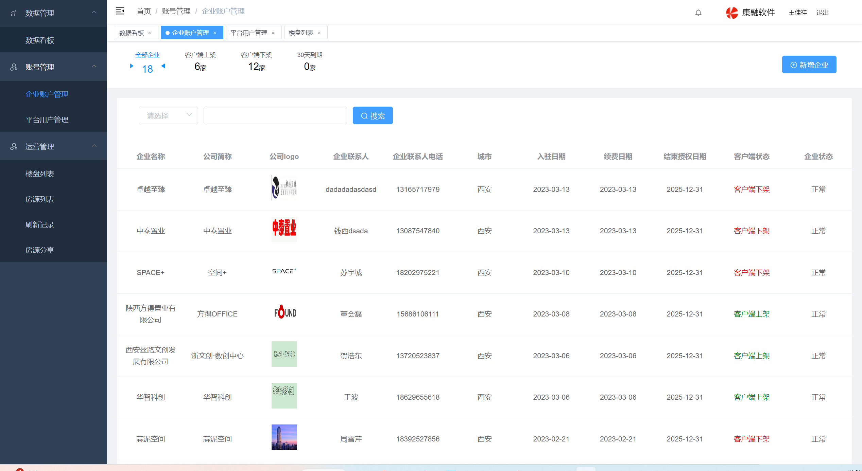
Task: Click company name 西安丝路文创发展有限公司
Action: tap(151, 356)
